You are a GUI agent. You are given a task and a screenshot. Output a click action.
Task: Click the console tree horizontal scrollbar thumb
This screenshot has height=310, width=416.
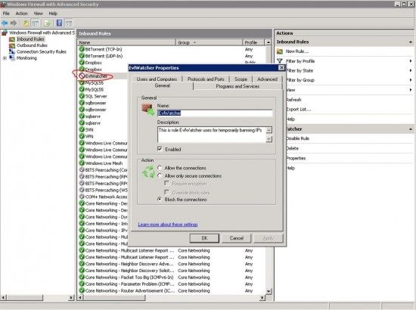click(x=25, y=298)
